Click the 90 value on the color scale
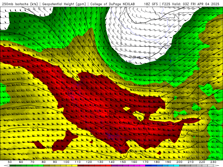The height and width of the screenshot is (167, 223). click(x=55, y=162)
